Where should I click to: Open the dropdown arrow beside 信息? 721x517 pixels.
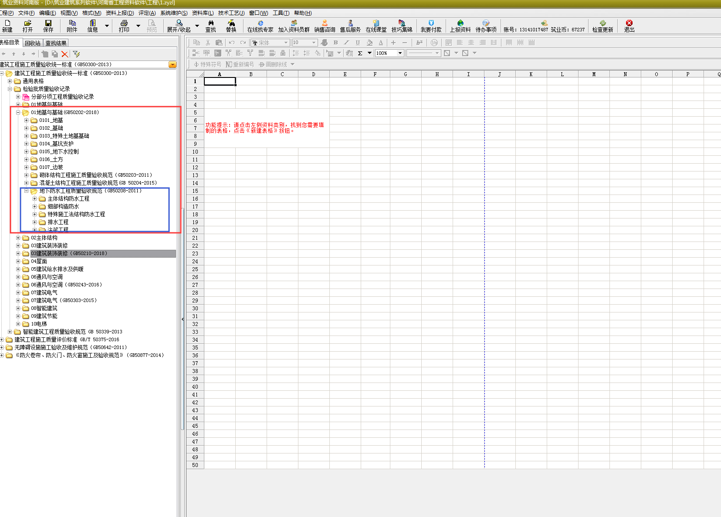107,26
